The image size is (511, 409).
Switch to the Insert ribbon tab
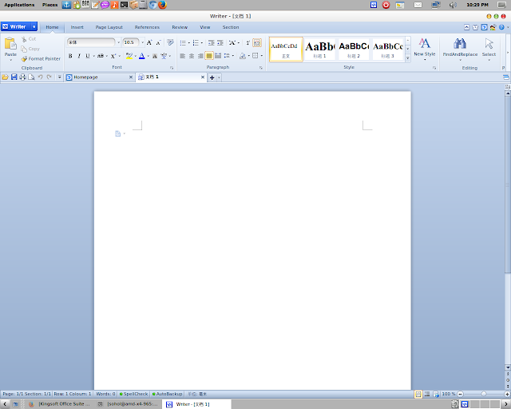pyautogui.click(x=77, y=27)
